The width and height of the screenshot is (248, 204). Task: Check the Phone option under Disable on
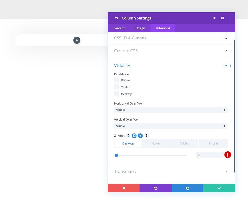(117, 80)
